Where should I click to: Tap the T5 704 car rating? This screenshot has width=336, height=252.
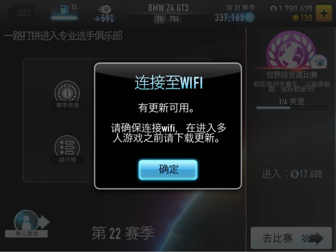[168, 19]
